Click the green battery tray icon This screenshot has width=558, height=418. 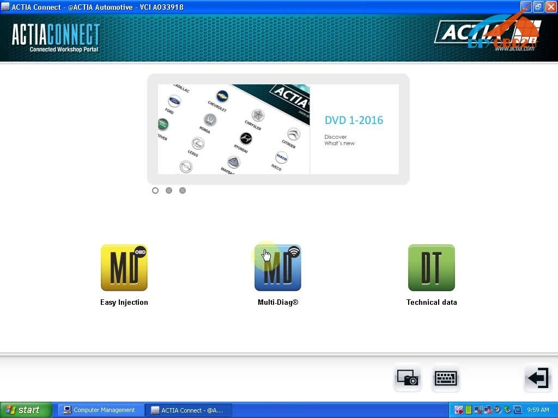[468, 410]
